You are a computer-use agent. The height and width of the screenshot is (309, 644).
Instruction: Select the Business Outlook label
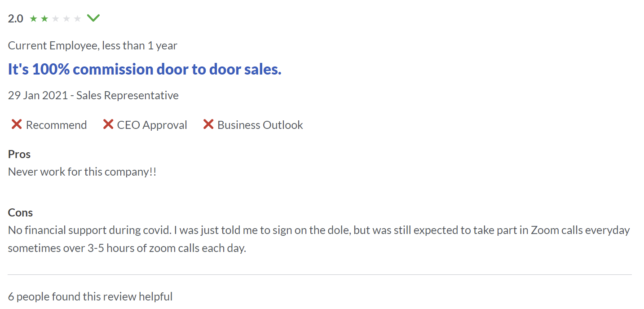point(260,125)
